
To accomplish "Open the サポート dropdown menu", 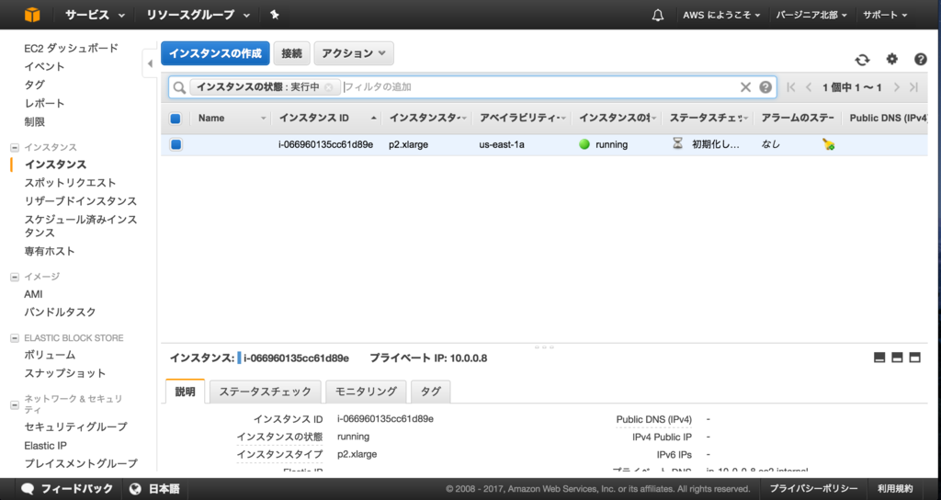I will tap(885, 15).
